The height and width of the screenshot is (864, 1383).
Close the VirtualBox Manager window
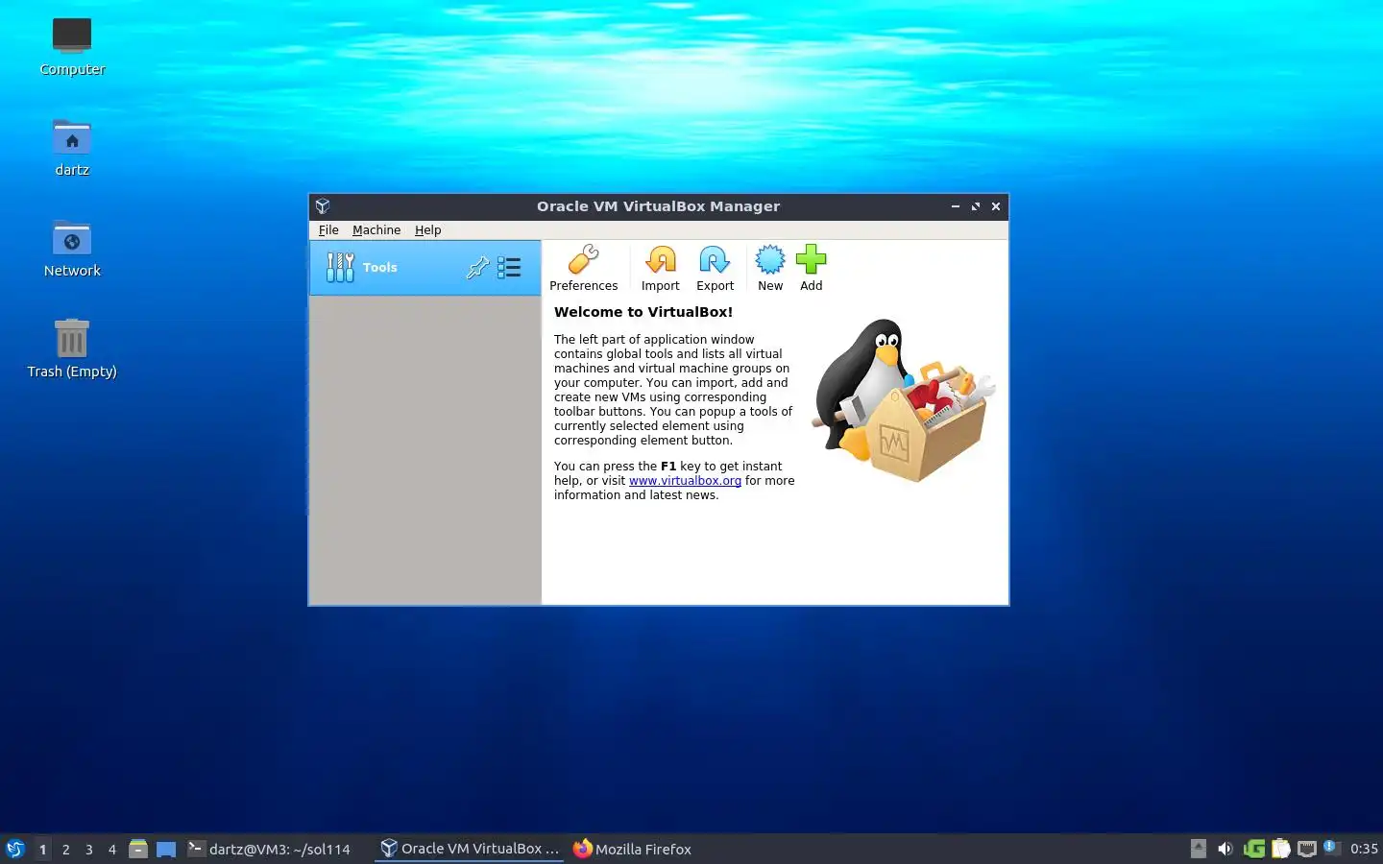pyautogui.click(x=996, y=206)
